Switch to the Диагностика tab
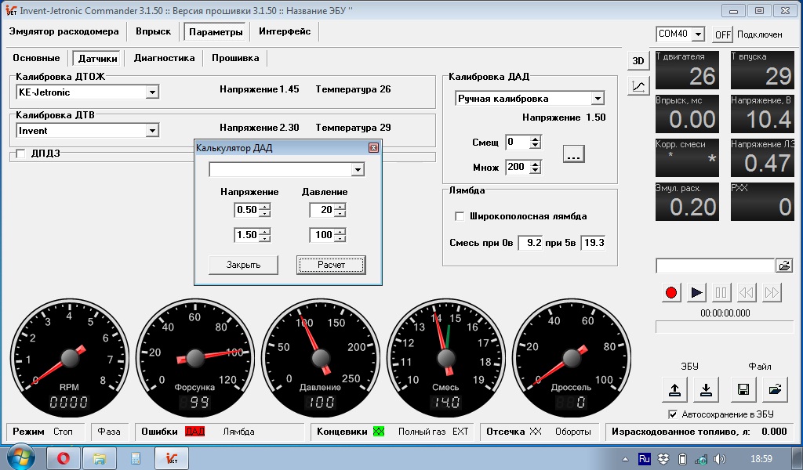This screenshot has width=803, height=470. tap(165, 58)
